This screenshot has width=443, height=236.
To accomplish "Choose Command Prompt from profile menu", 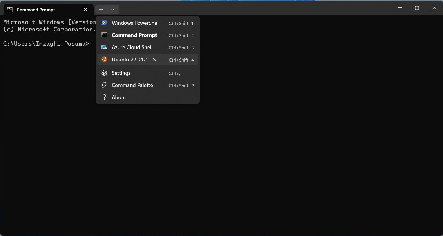I will coord(148,35).
